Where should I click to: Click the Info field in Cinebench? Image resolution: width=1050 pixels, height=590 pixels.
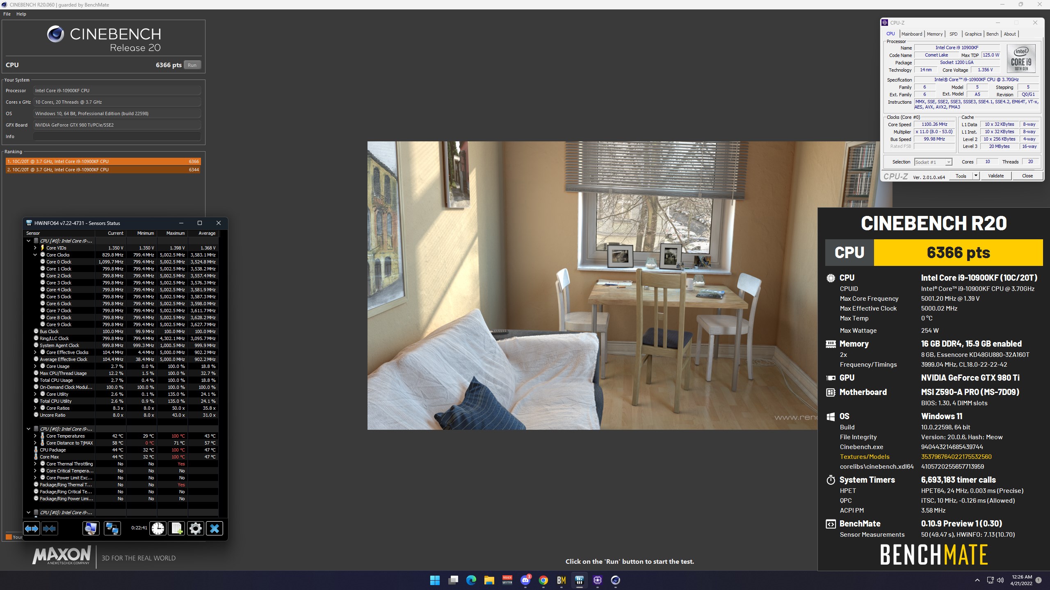[117, 136]
